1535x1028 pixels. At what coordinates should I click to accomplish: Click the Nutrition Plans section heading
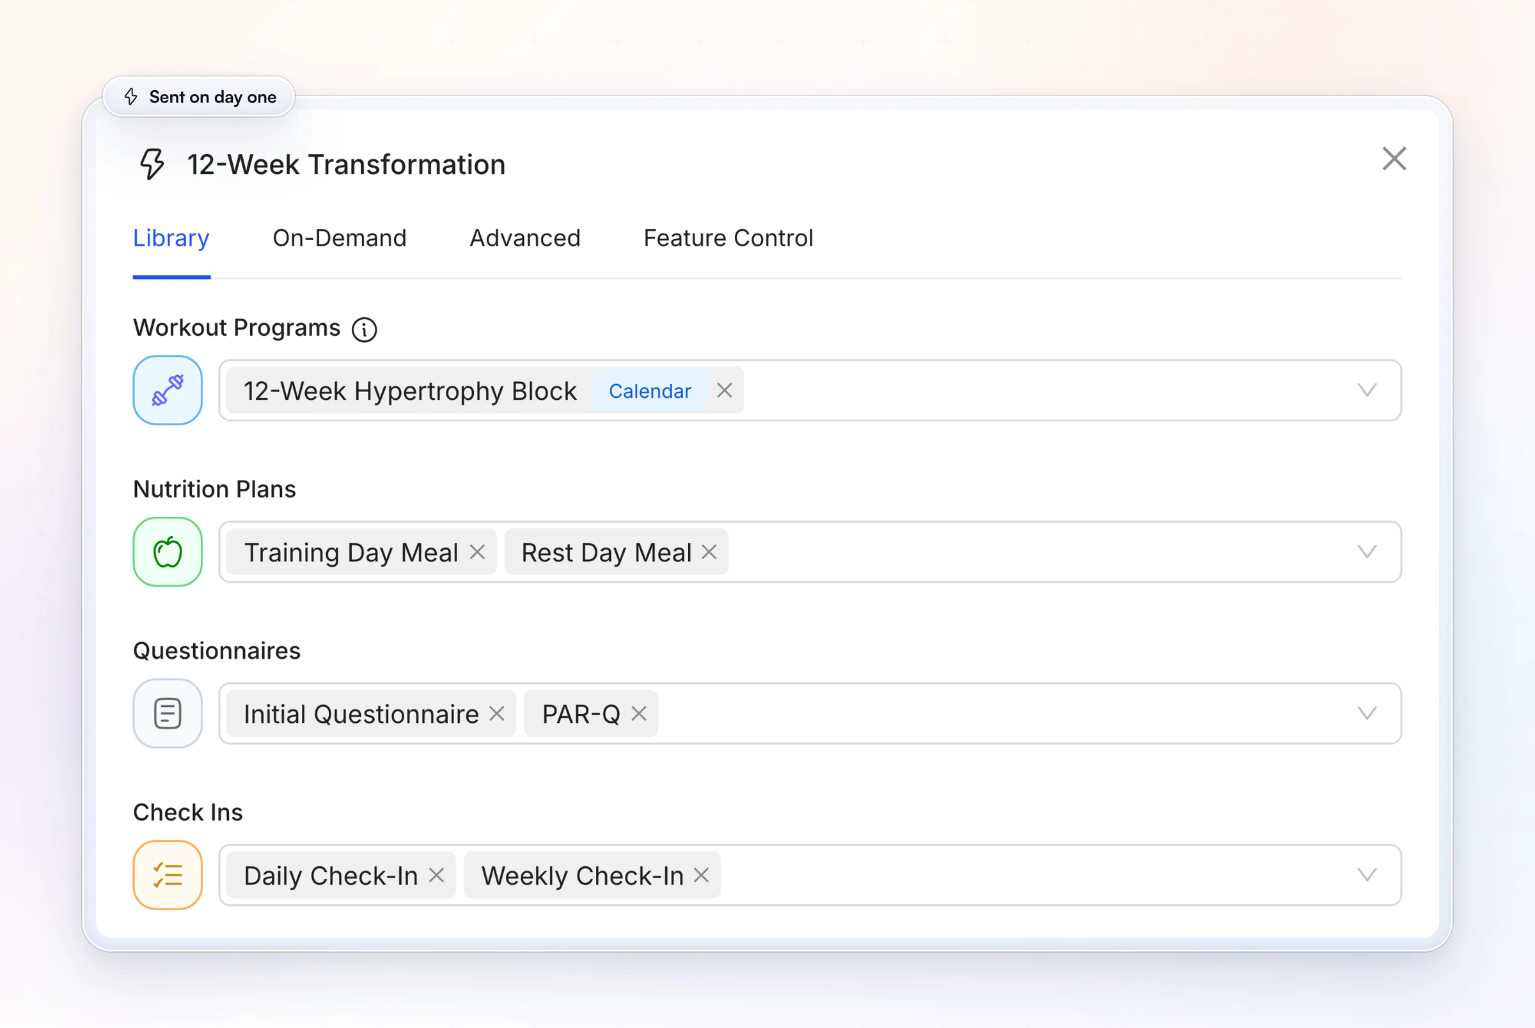[x=214, y=489]
